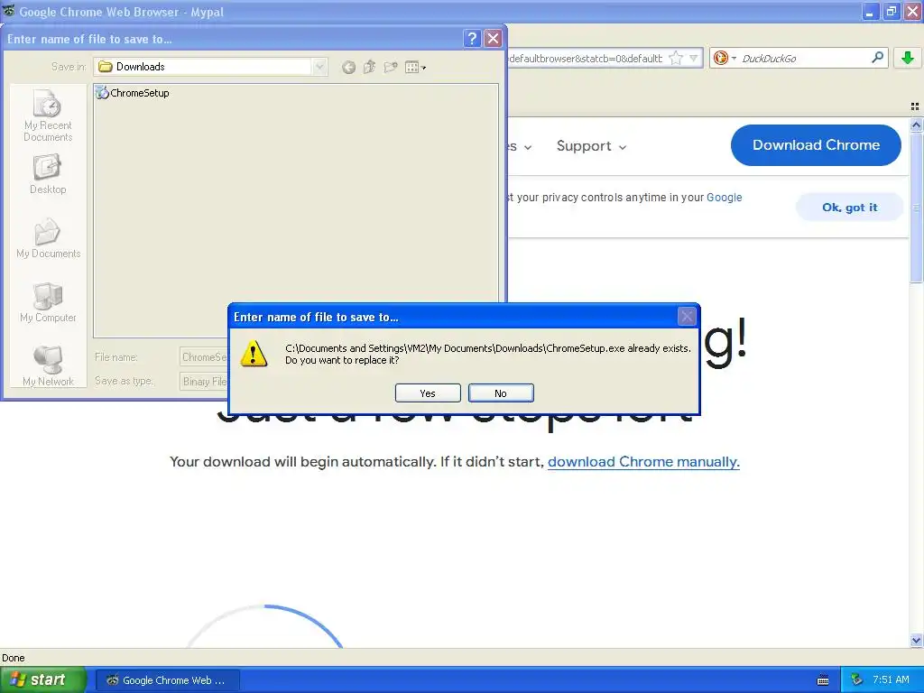924x693 pixels.
Task: Open the View Menu dropdown button
Action: pos(415,67)
